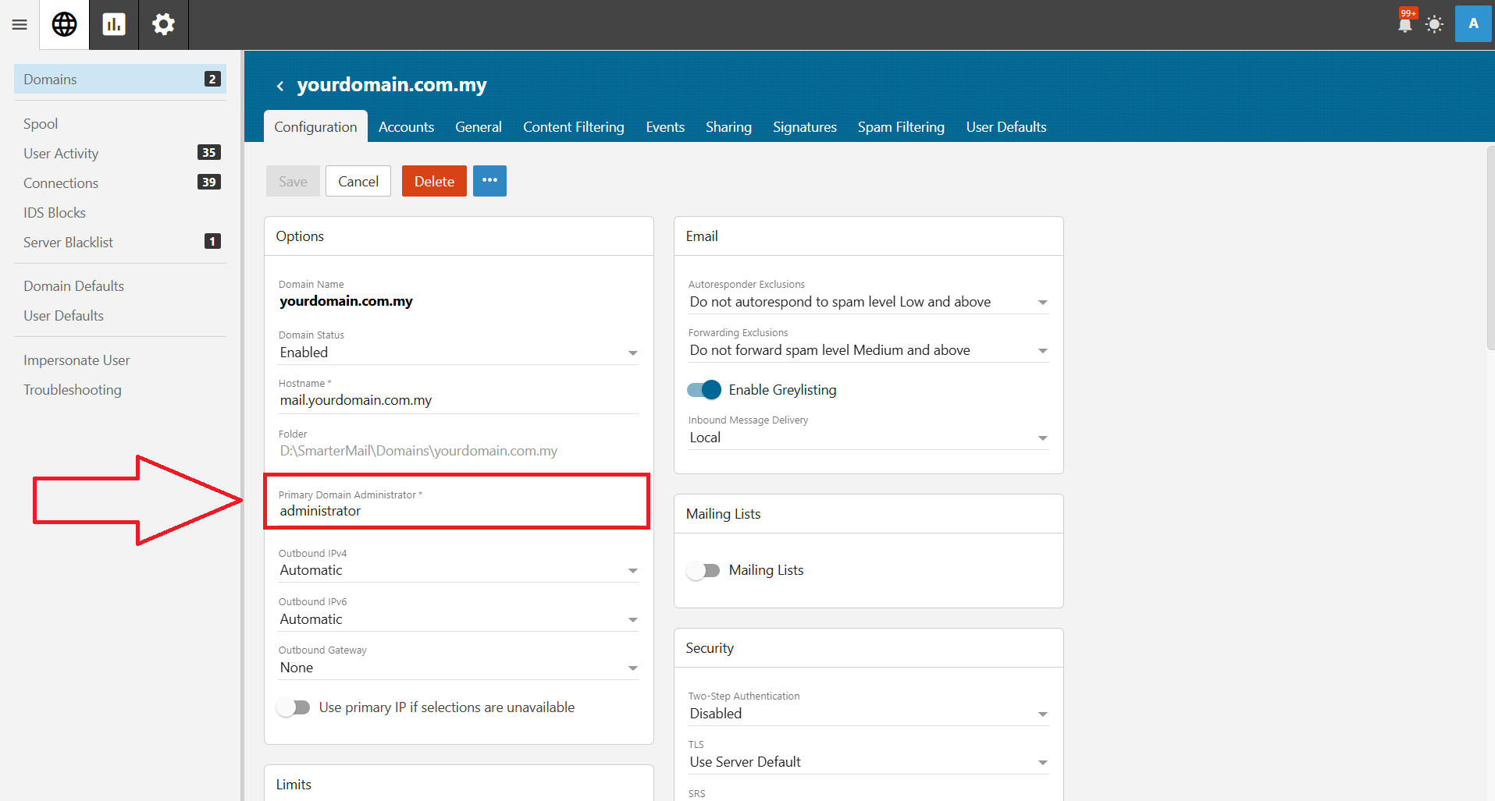
Task: Click the Cancel button
Action: coord(358,181)
